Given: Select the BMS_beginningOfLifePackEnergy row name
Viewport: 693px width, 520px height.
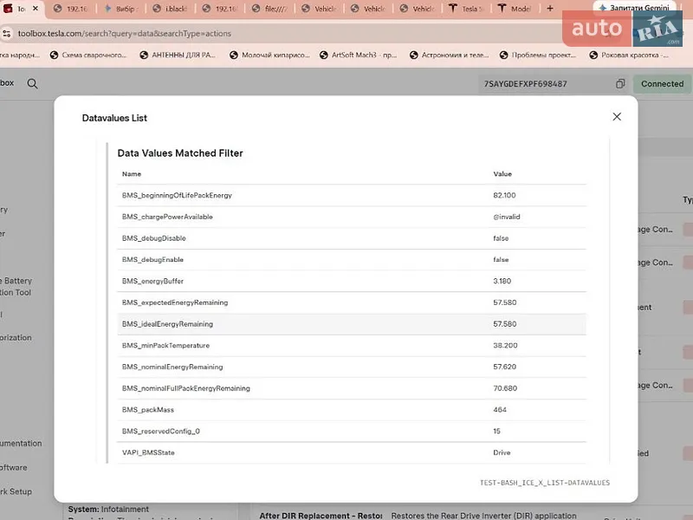Looking at the screenshot, I should click(x=177, y=196).
